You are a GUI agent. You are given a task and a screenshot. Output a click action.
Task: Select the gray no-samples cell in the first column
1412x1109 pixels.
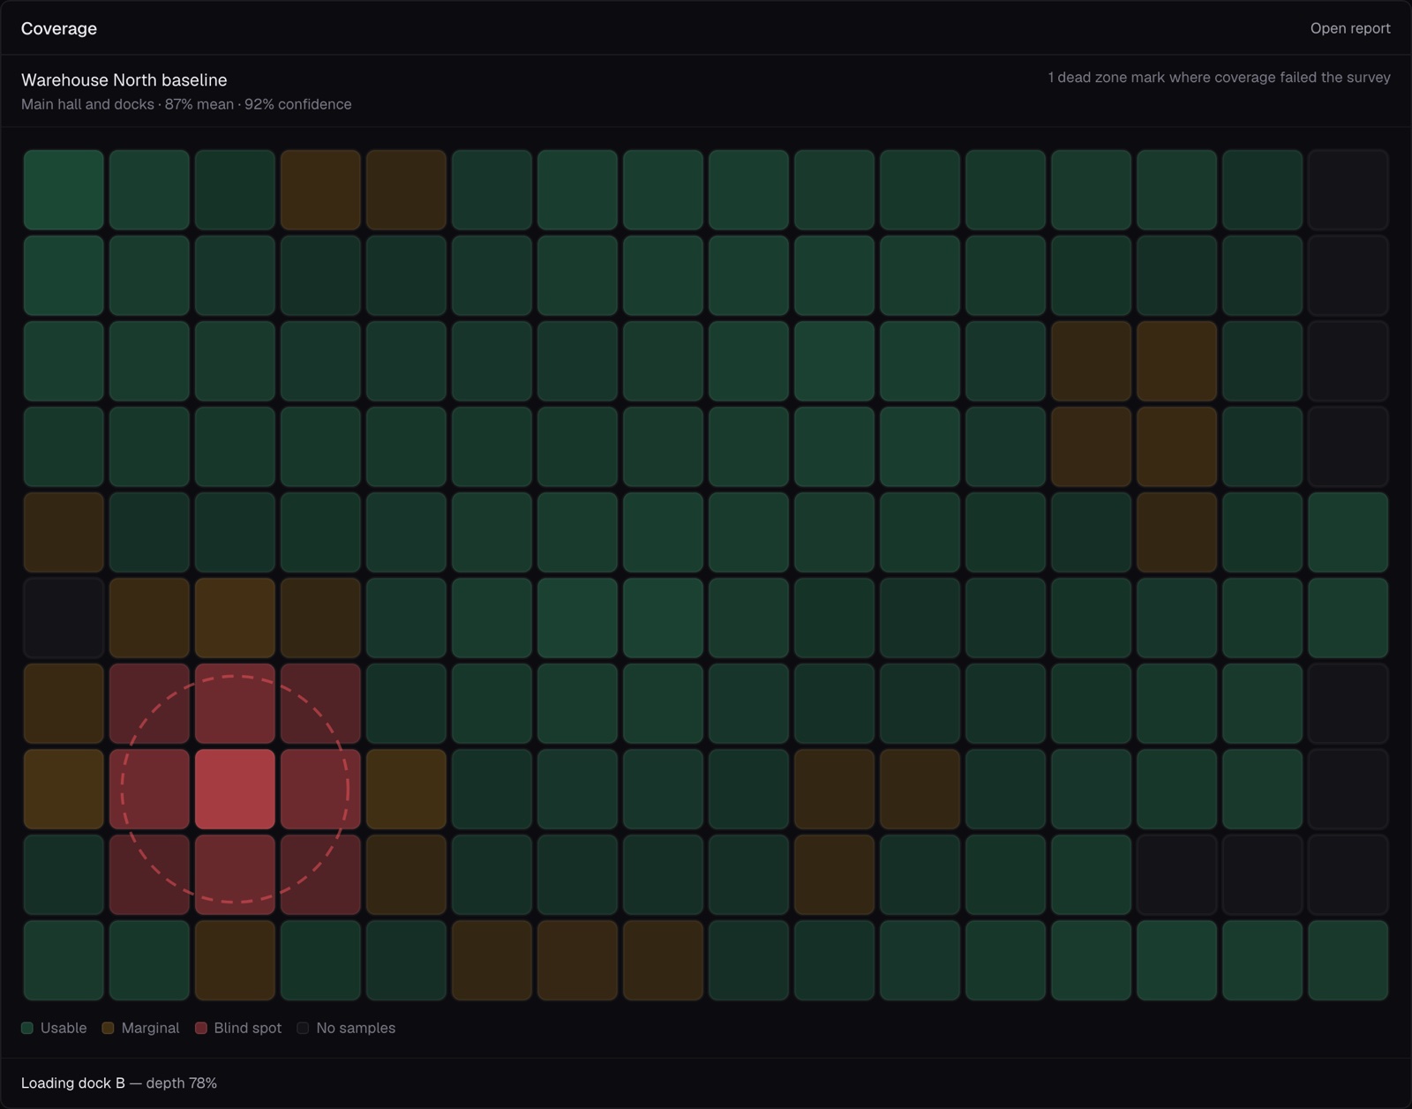64,618
